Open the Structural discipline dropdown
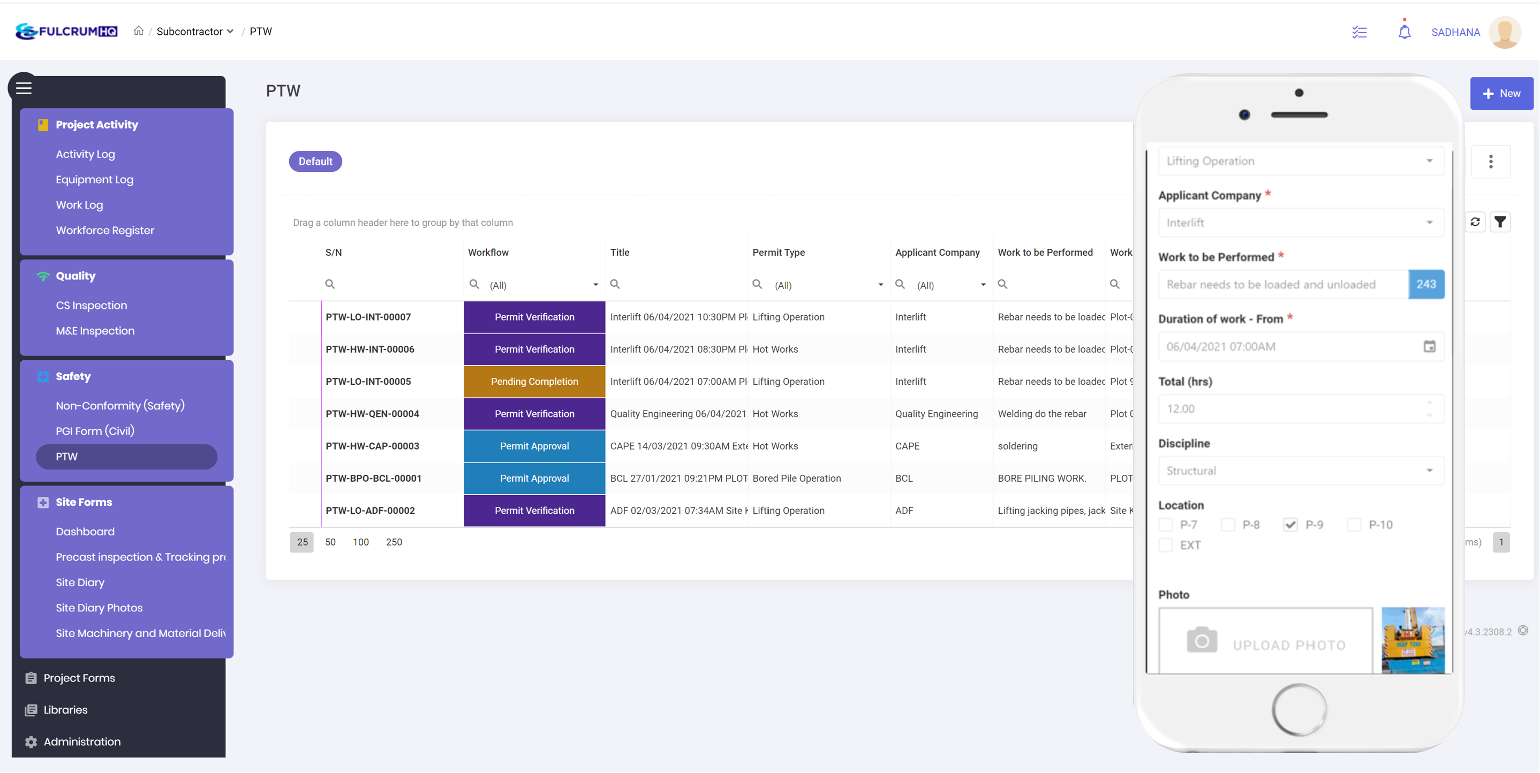The width and height of the screenshot is (1540, 773). pos(1301,471)
